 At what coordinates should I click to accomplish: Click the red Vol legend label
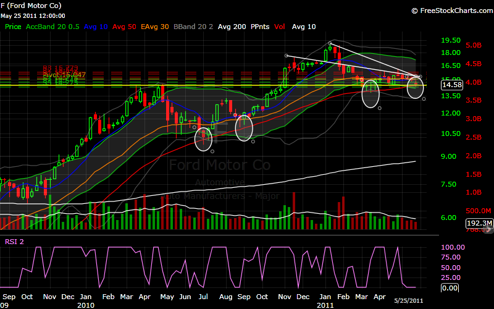pos(280,27)
